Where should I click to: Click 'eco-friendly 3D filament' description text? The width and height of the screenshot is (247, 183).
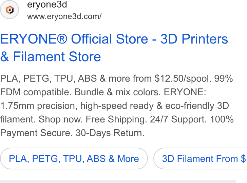click(114, 113)
